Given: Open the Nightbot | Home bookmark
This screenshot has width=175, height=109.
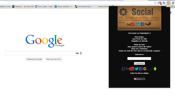Looking at the screenshot, I should (5, 7).
